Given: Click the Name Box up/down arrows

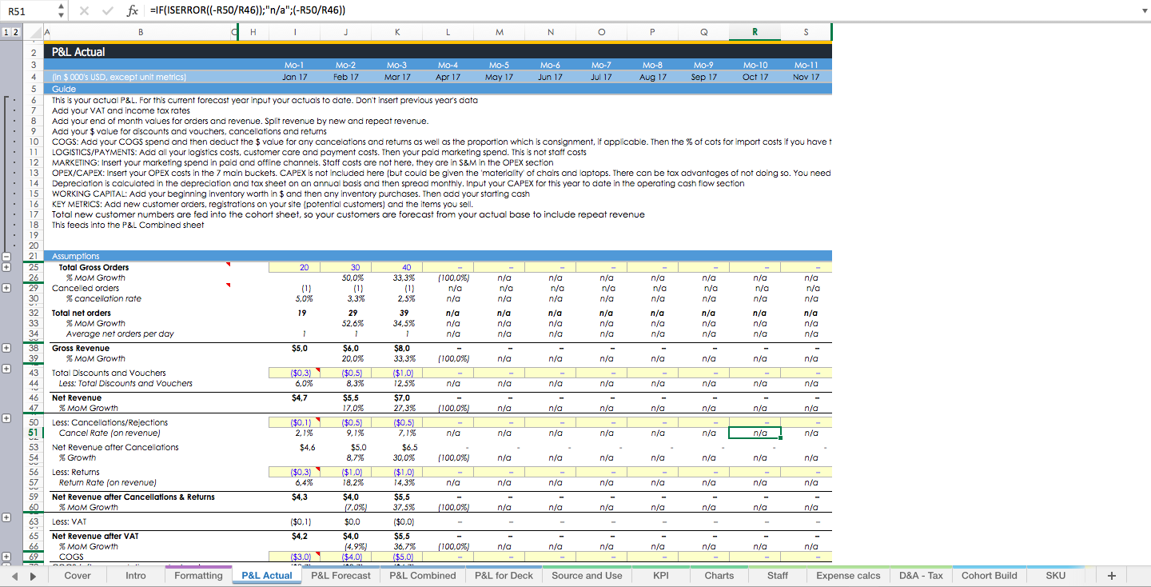Looking at the screenshot, I should (62, 11).
